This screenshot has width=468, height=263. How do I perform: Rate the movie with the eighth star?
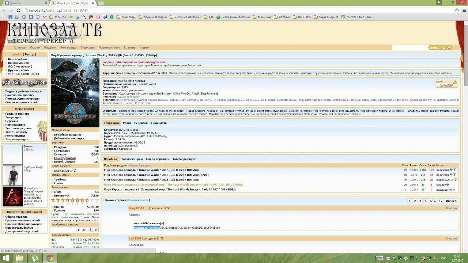[x=87, y=200]
